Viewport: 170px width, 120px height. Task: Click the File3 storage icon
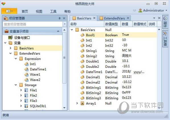tap(26, 101)
